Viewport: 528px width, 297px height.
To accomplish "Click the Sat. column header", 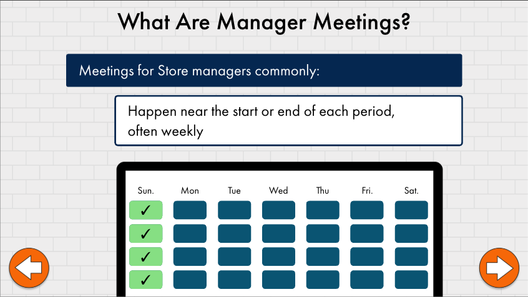I will pos(411,191).
